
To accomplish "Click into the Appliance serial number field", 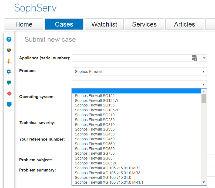I will tap(131, 58).
